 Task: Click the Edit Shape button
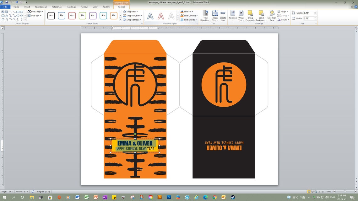(35, 11)
